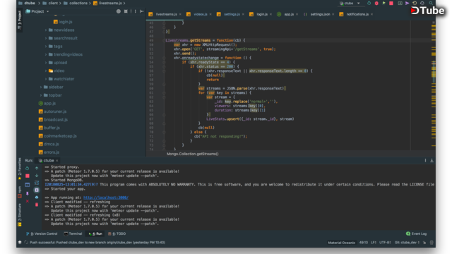Clear console output with the trash icon
This screenshot has width=452, height=254.
coord(37,205)
